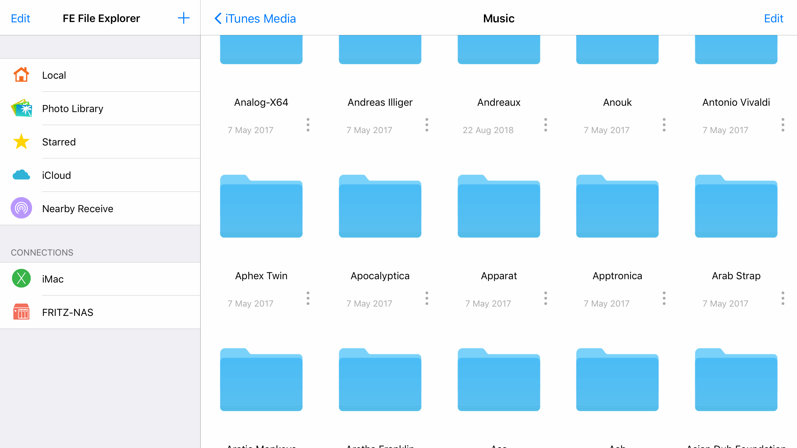Open the FRITZ-NAS connection icon
The width and height of the screenshot is (797, 448).
[x=21, y=312]
